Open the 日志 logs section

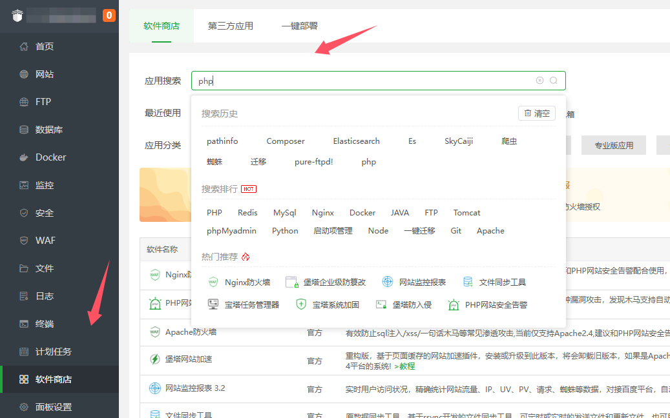point(45,296)
